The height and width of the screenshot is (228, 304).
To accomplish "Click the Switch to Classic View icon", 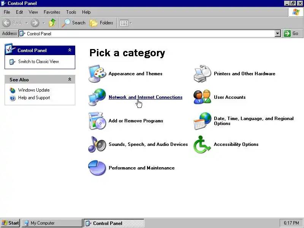I will [12, 62].
